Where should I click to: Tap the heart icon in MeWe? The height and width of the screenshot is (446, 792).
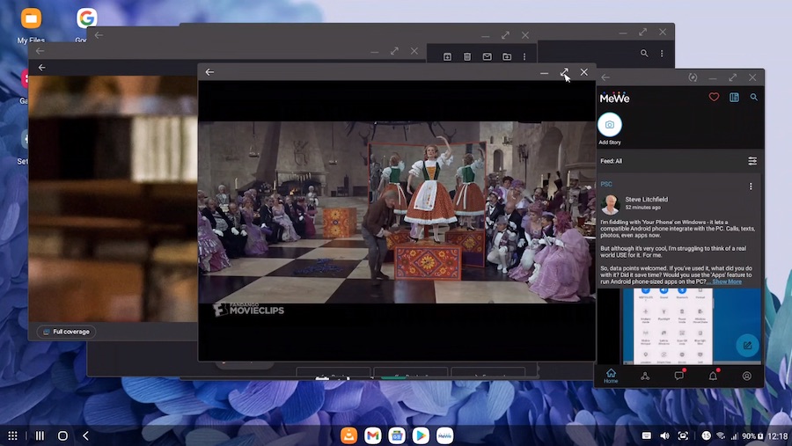(714, 97)
